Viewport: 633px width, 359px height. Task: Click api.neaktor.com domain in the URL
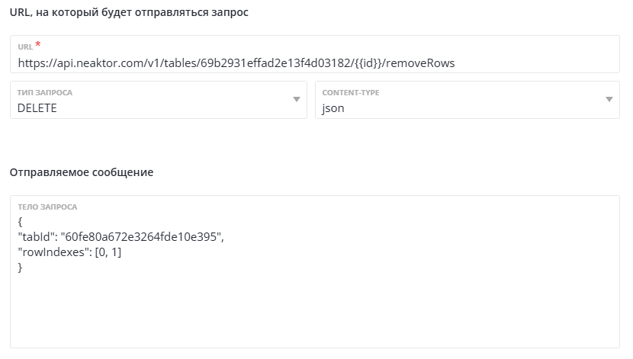(x=101, y=63)
